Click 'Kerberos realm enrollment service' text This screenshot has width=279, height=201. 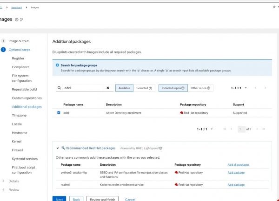point(122,185)
